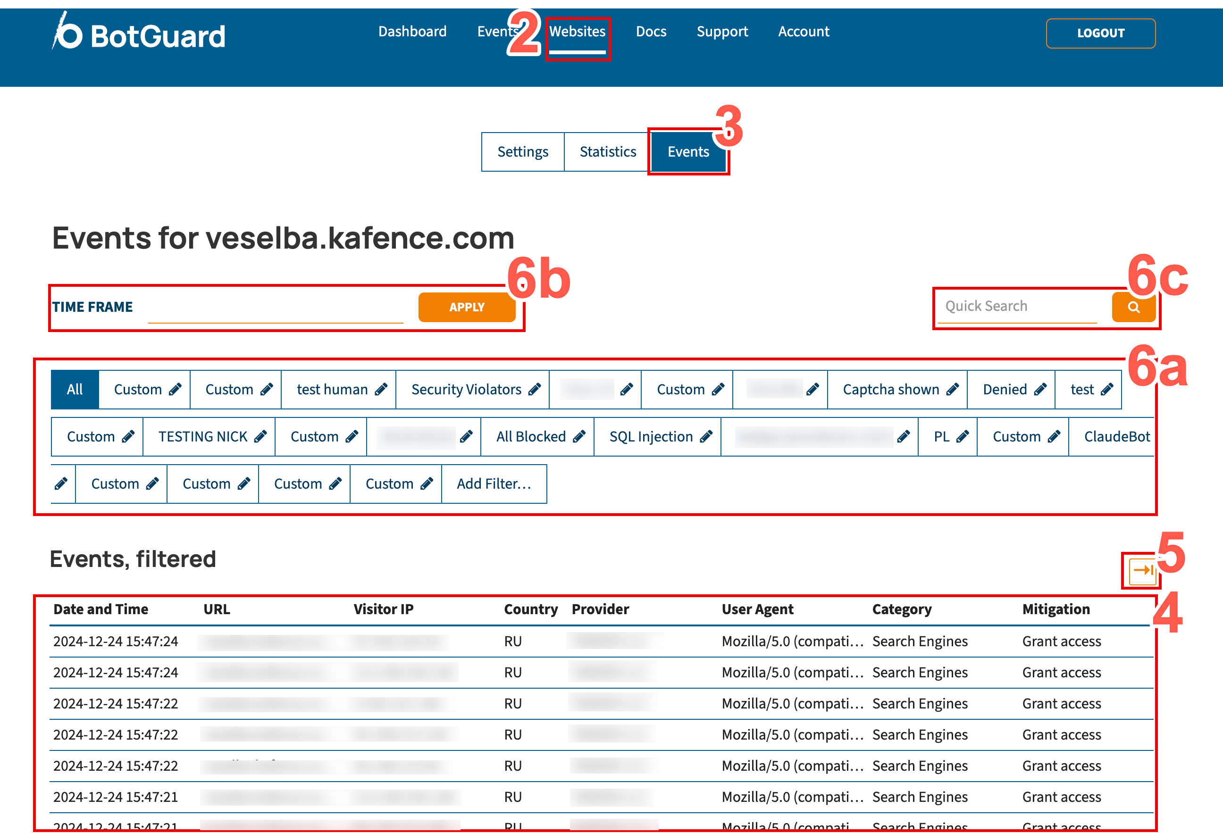Edit the PL filter with pencil icon
Viewport: 1223px width, 833px height.
(x=963, y=437)
